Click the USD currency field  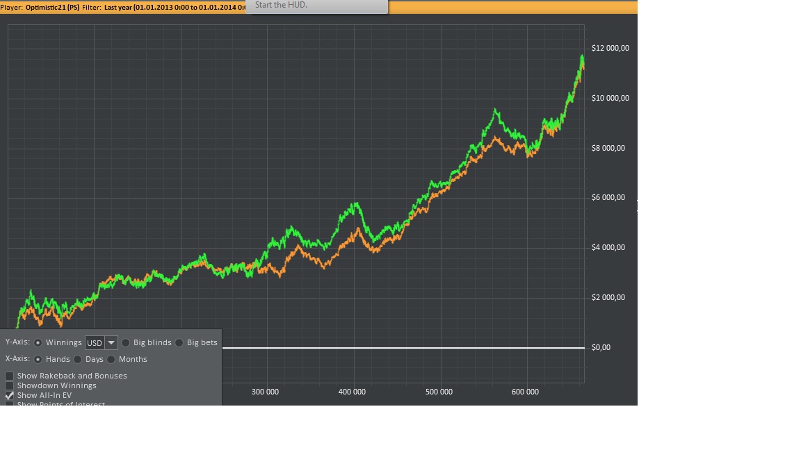95,343
